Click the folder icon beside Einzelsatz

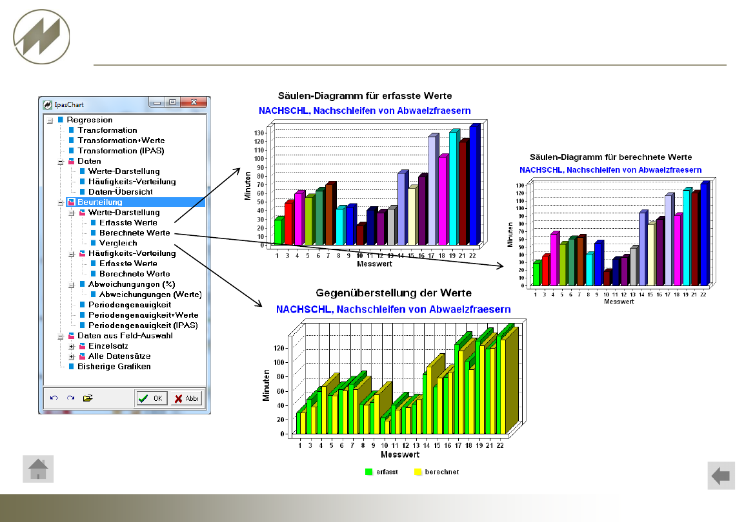coord(83,346)
